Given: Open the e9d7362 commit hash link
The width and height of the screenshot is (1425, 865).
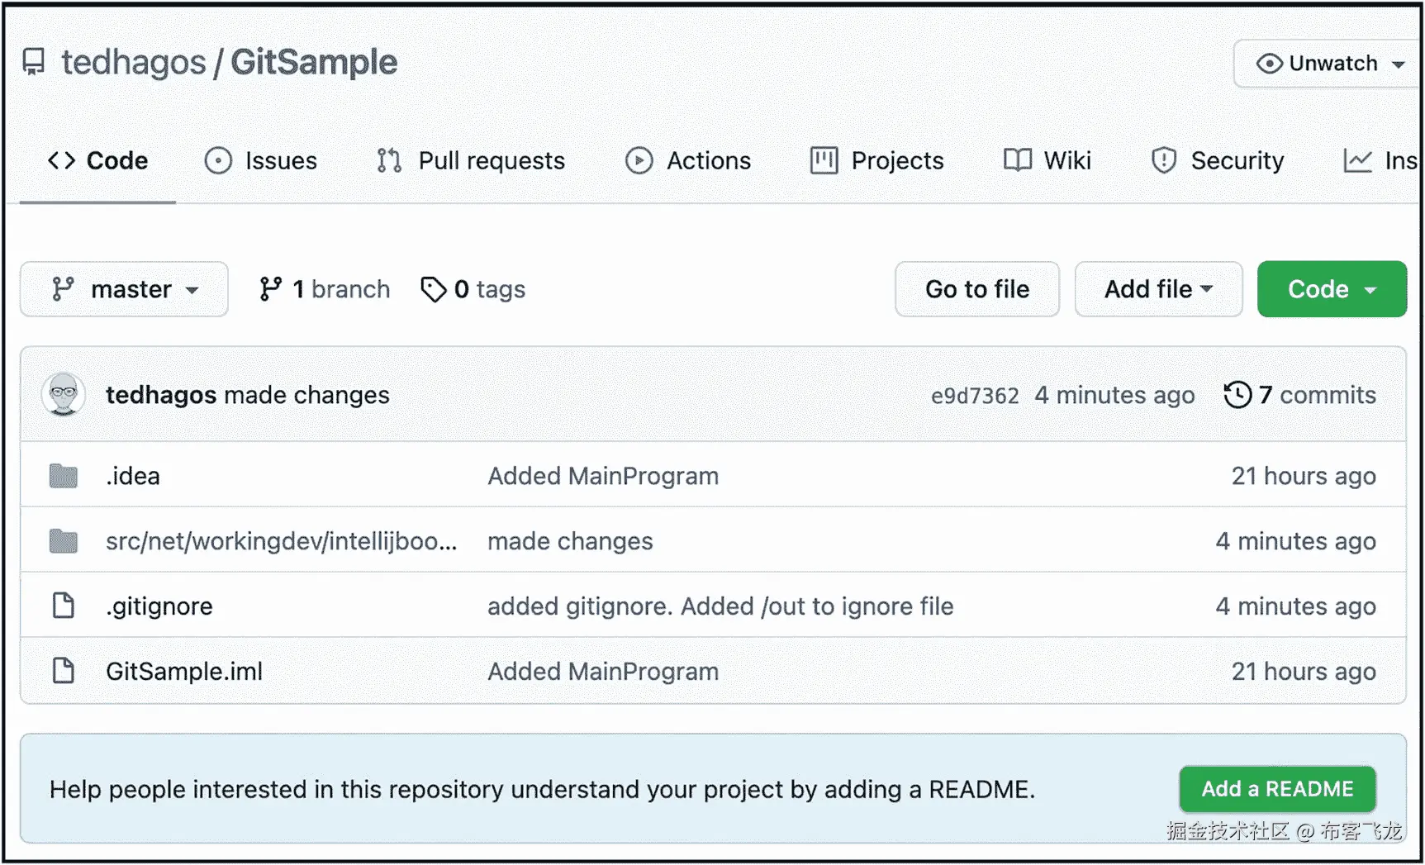Looking at the screenshot, I should 975,396.
